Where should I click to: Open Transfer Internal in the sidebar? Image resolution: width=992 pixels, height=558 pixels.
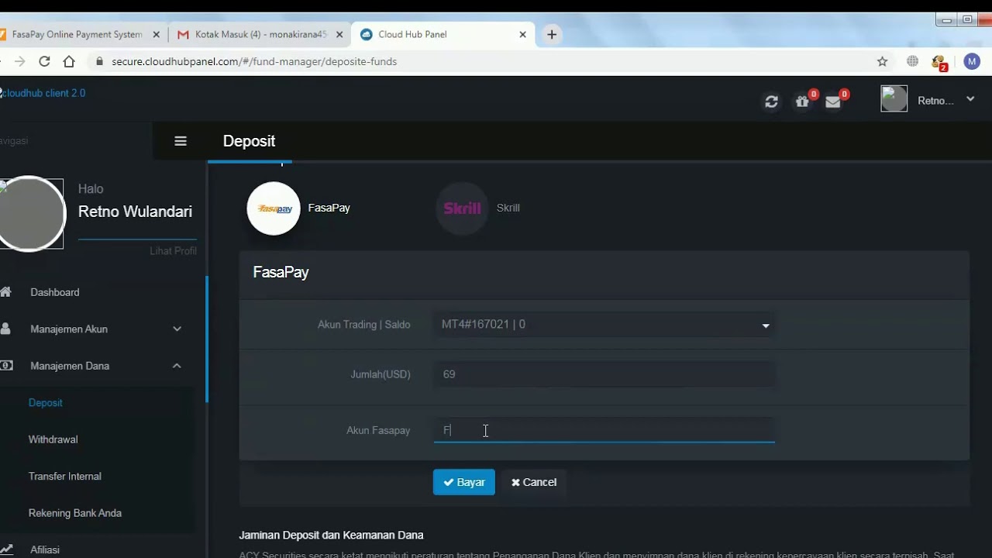click(65, 476)
